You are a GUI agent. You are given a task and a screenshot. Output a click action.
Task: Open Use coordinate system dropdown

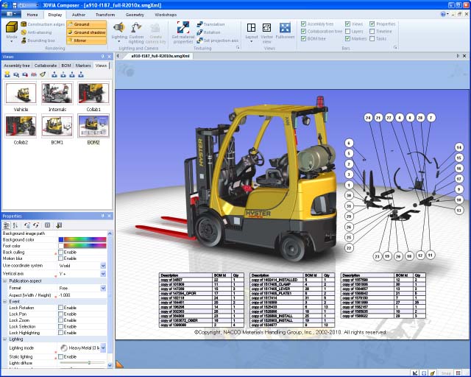tap(103, 266)
